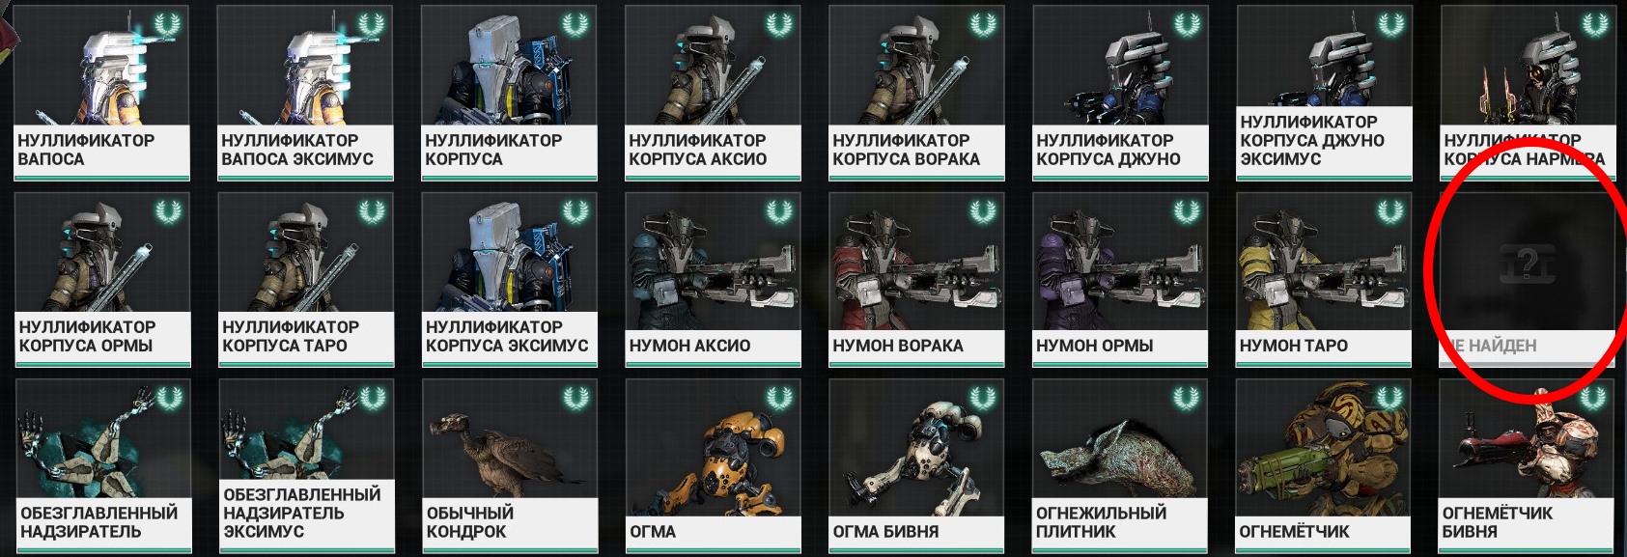Viewport: 1627px width, 557px height.
Task: Click the laurel badge on ОГМА БИВНЯ
Action: click(982, 397)
